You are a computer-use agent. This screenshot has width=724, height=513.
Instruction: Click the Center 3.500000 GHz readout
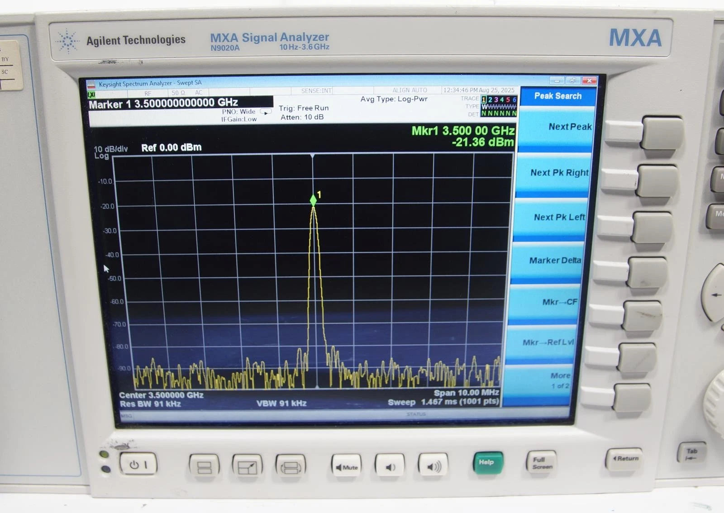(161, 395)
